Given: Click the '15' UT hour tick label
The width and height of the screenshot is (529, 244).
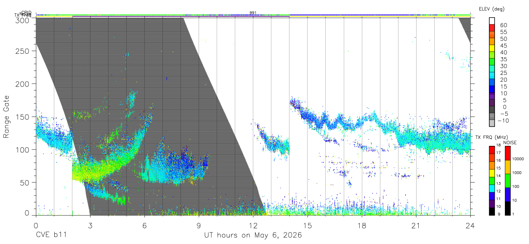Looking at the screenshot, I should click(307, 225).
